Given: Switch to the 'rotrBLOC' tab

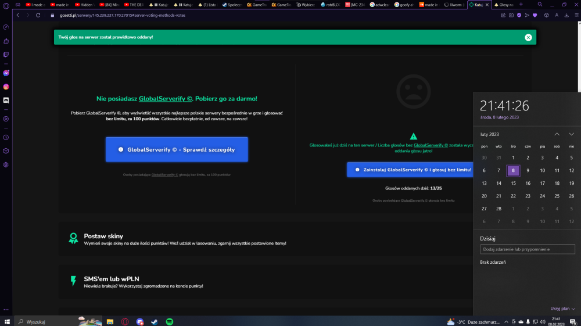Looking at the screenshot, I should [x=330, y=5].
